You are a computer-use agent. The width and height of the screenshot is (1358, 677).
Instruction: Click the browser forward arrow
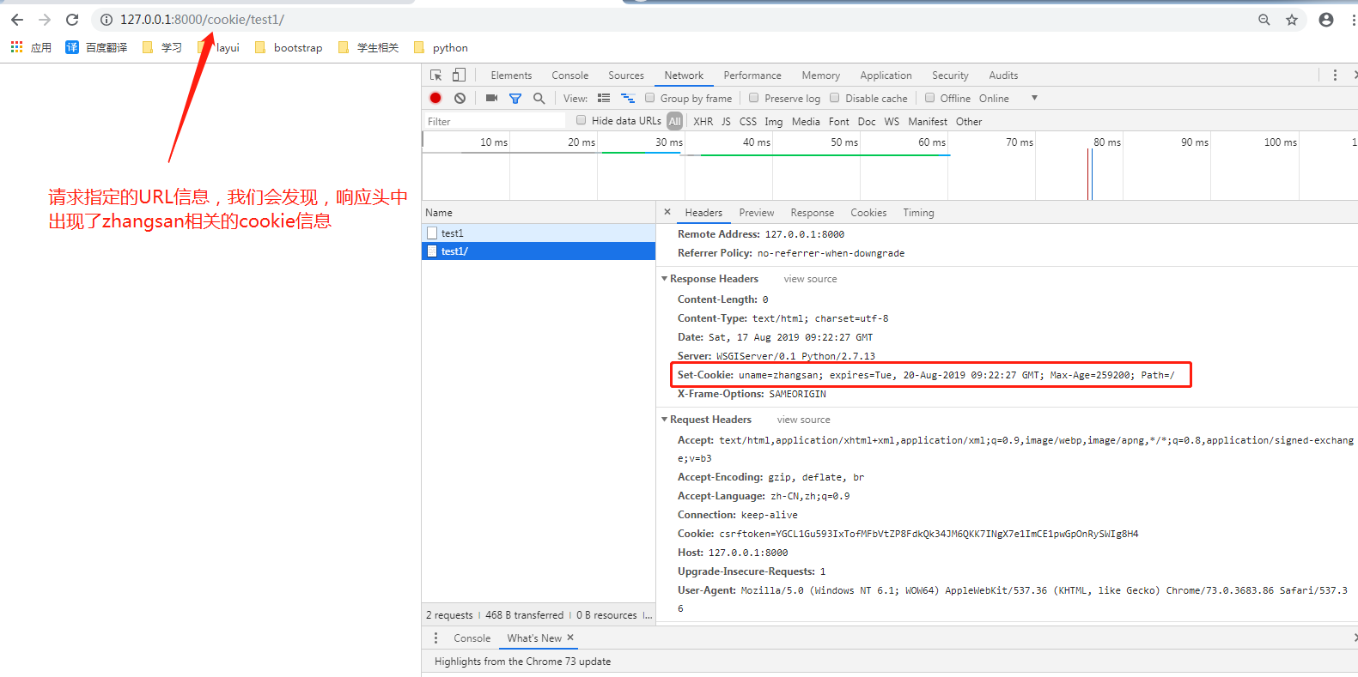click(45, 20)
